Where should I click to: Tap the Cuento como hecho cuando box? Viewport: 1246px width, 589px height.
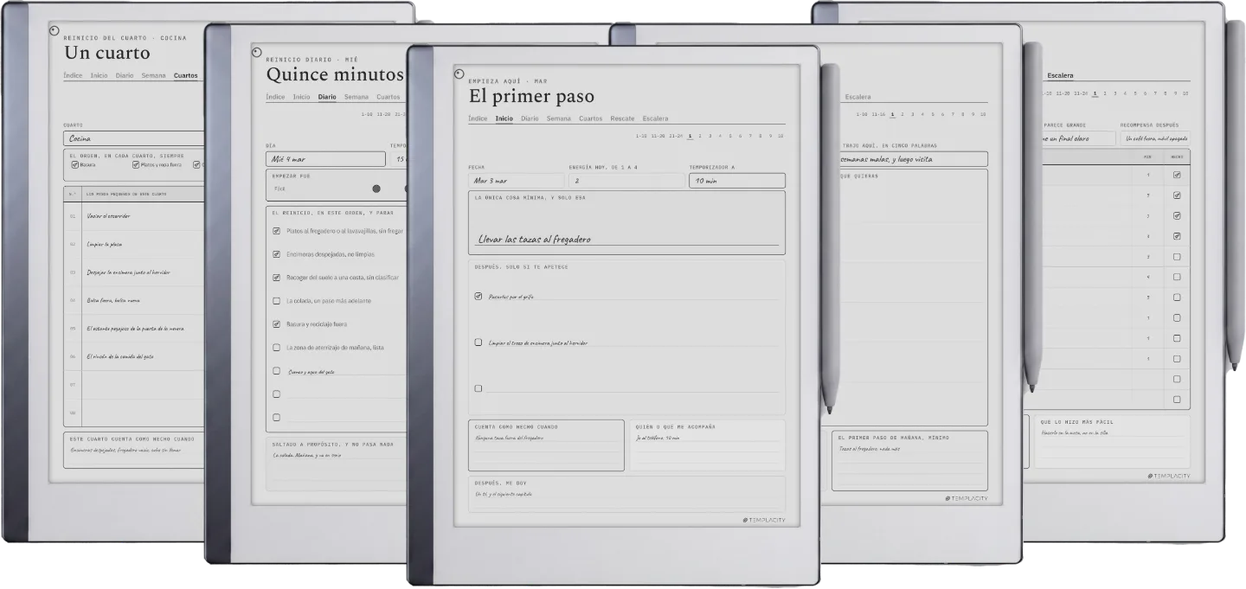(546, 445)
